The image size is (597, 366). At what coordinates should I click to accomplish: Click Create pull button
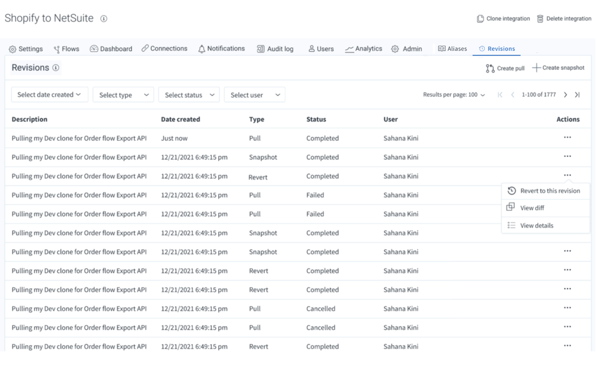point(505,68)
